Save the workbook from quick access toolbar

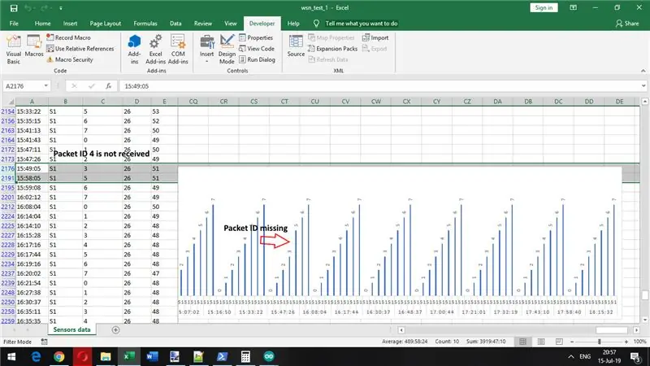pos(14,8)
